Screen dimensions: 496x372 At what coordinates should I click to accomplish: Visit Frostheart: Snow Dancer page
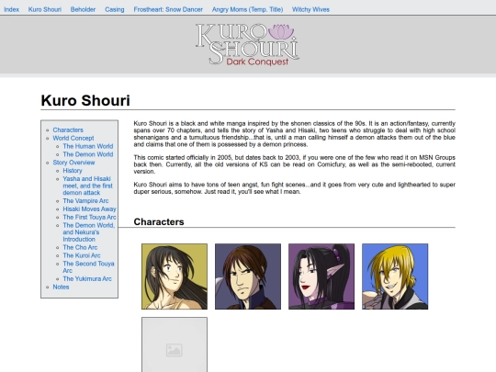pyautogui.click(x=168, y=9)
